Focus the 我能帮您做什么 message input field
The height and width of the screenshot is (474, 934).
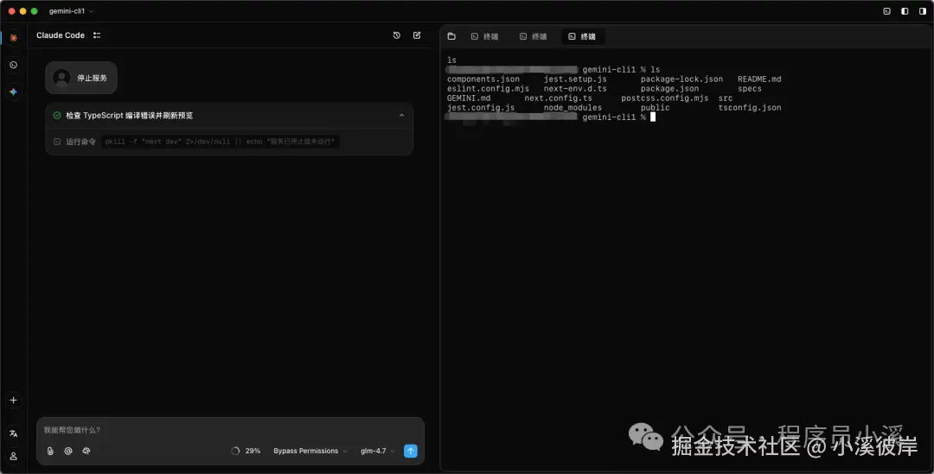click(230, 430)
